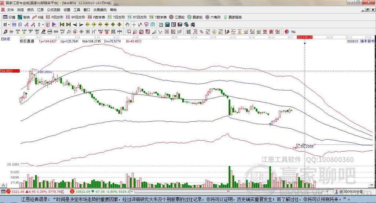376x203 pixels.
Task: Click the 板块 toolbar button
Action: (24, 17)
